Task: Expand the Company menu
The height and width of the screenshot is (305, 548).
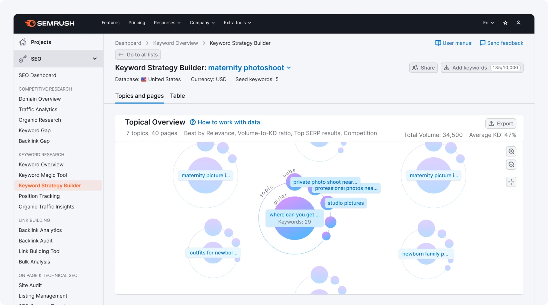Action: [202, 23]
